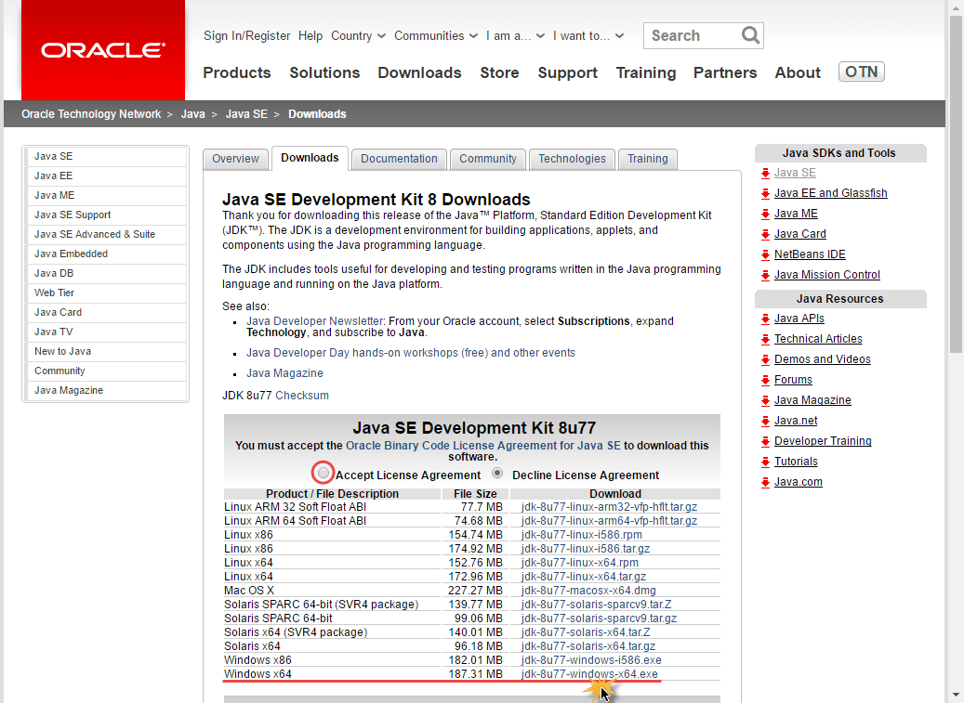Click the red arrow icon beside Tutorials

coord(765,462)
